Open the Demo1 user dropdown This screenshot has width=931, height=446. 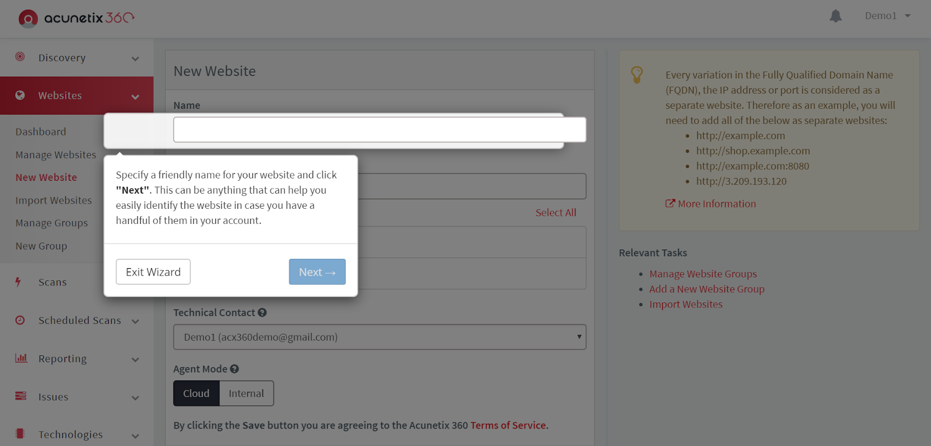(887, 16)
